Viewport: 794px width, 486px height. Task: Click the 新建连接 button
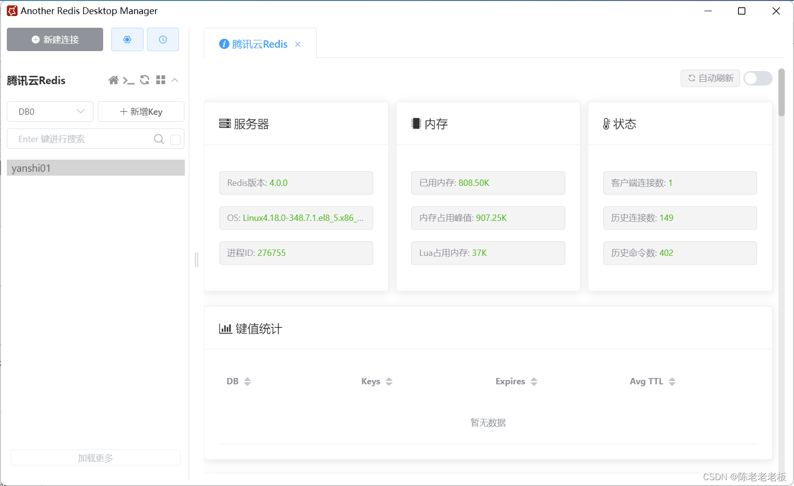pos(54,39)
